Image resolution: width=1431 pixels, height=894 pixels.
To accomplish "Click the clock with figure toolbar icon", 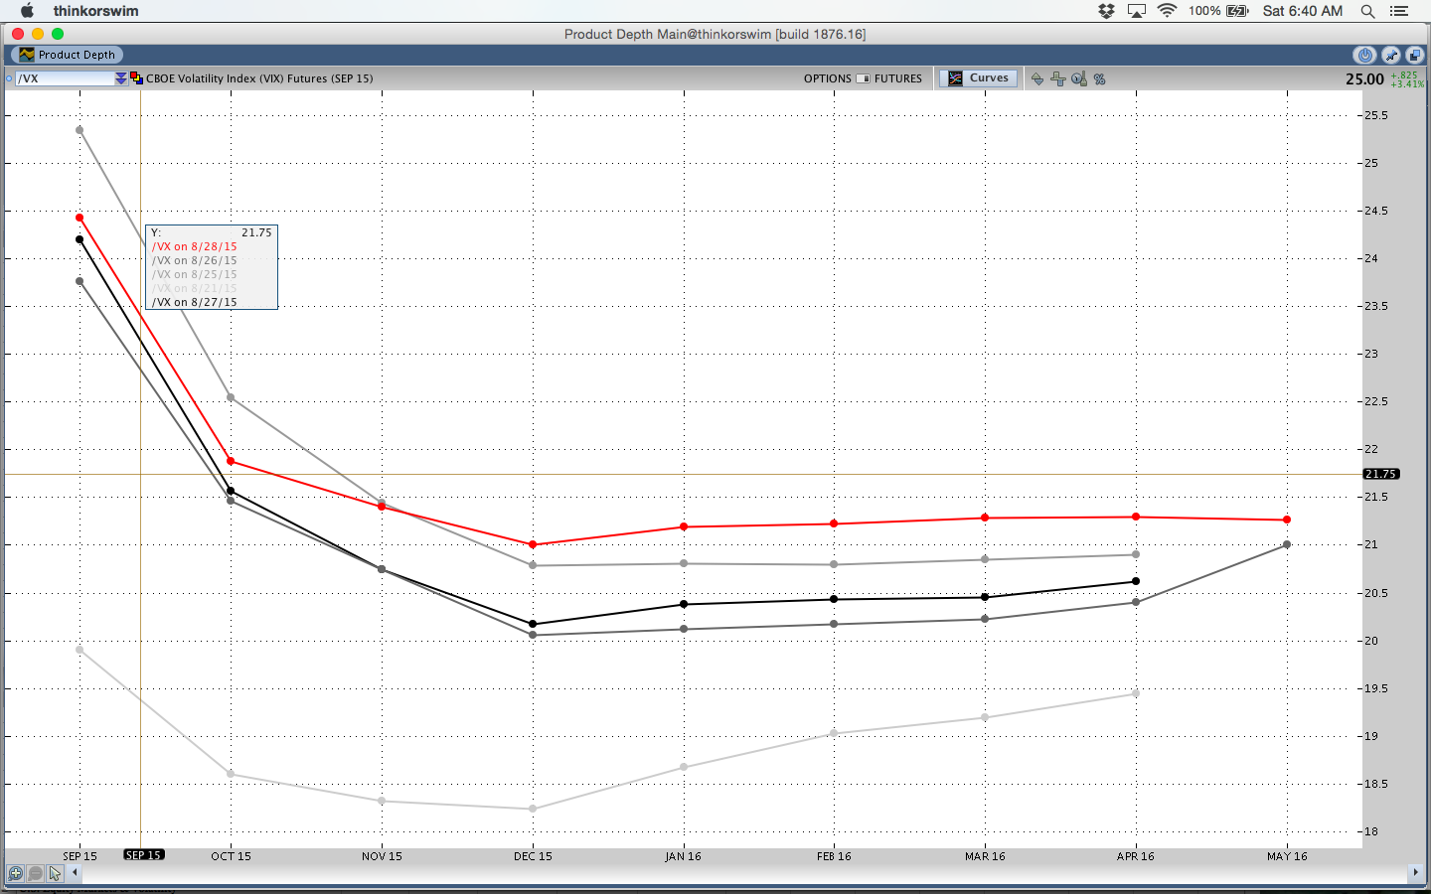I will 1079,78.
